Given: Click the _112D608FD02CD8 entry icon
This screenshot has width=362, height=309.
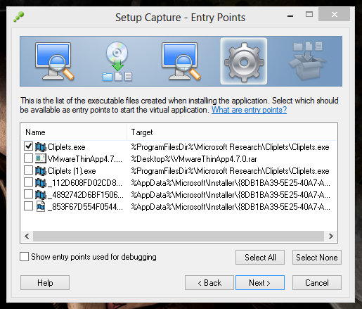Looking at the screenshot, I should (41, 183).
